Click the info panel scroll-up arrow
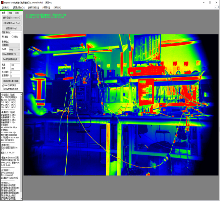 click(21, 95)
